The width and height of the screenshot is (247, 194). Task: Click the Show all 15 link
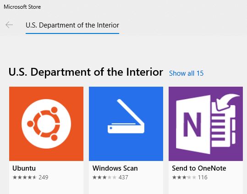(x=186, y=73)
